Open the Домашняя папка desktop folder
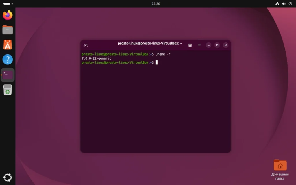The width and height of the screenshot is (296, 185). 280,170
